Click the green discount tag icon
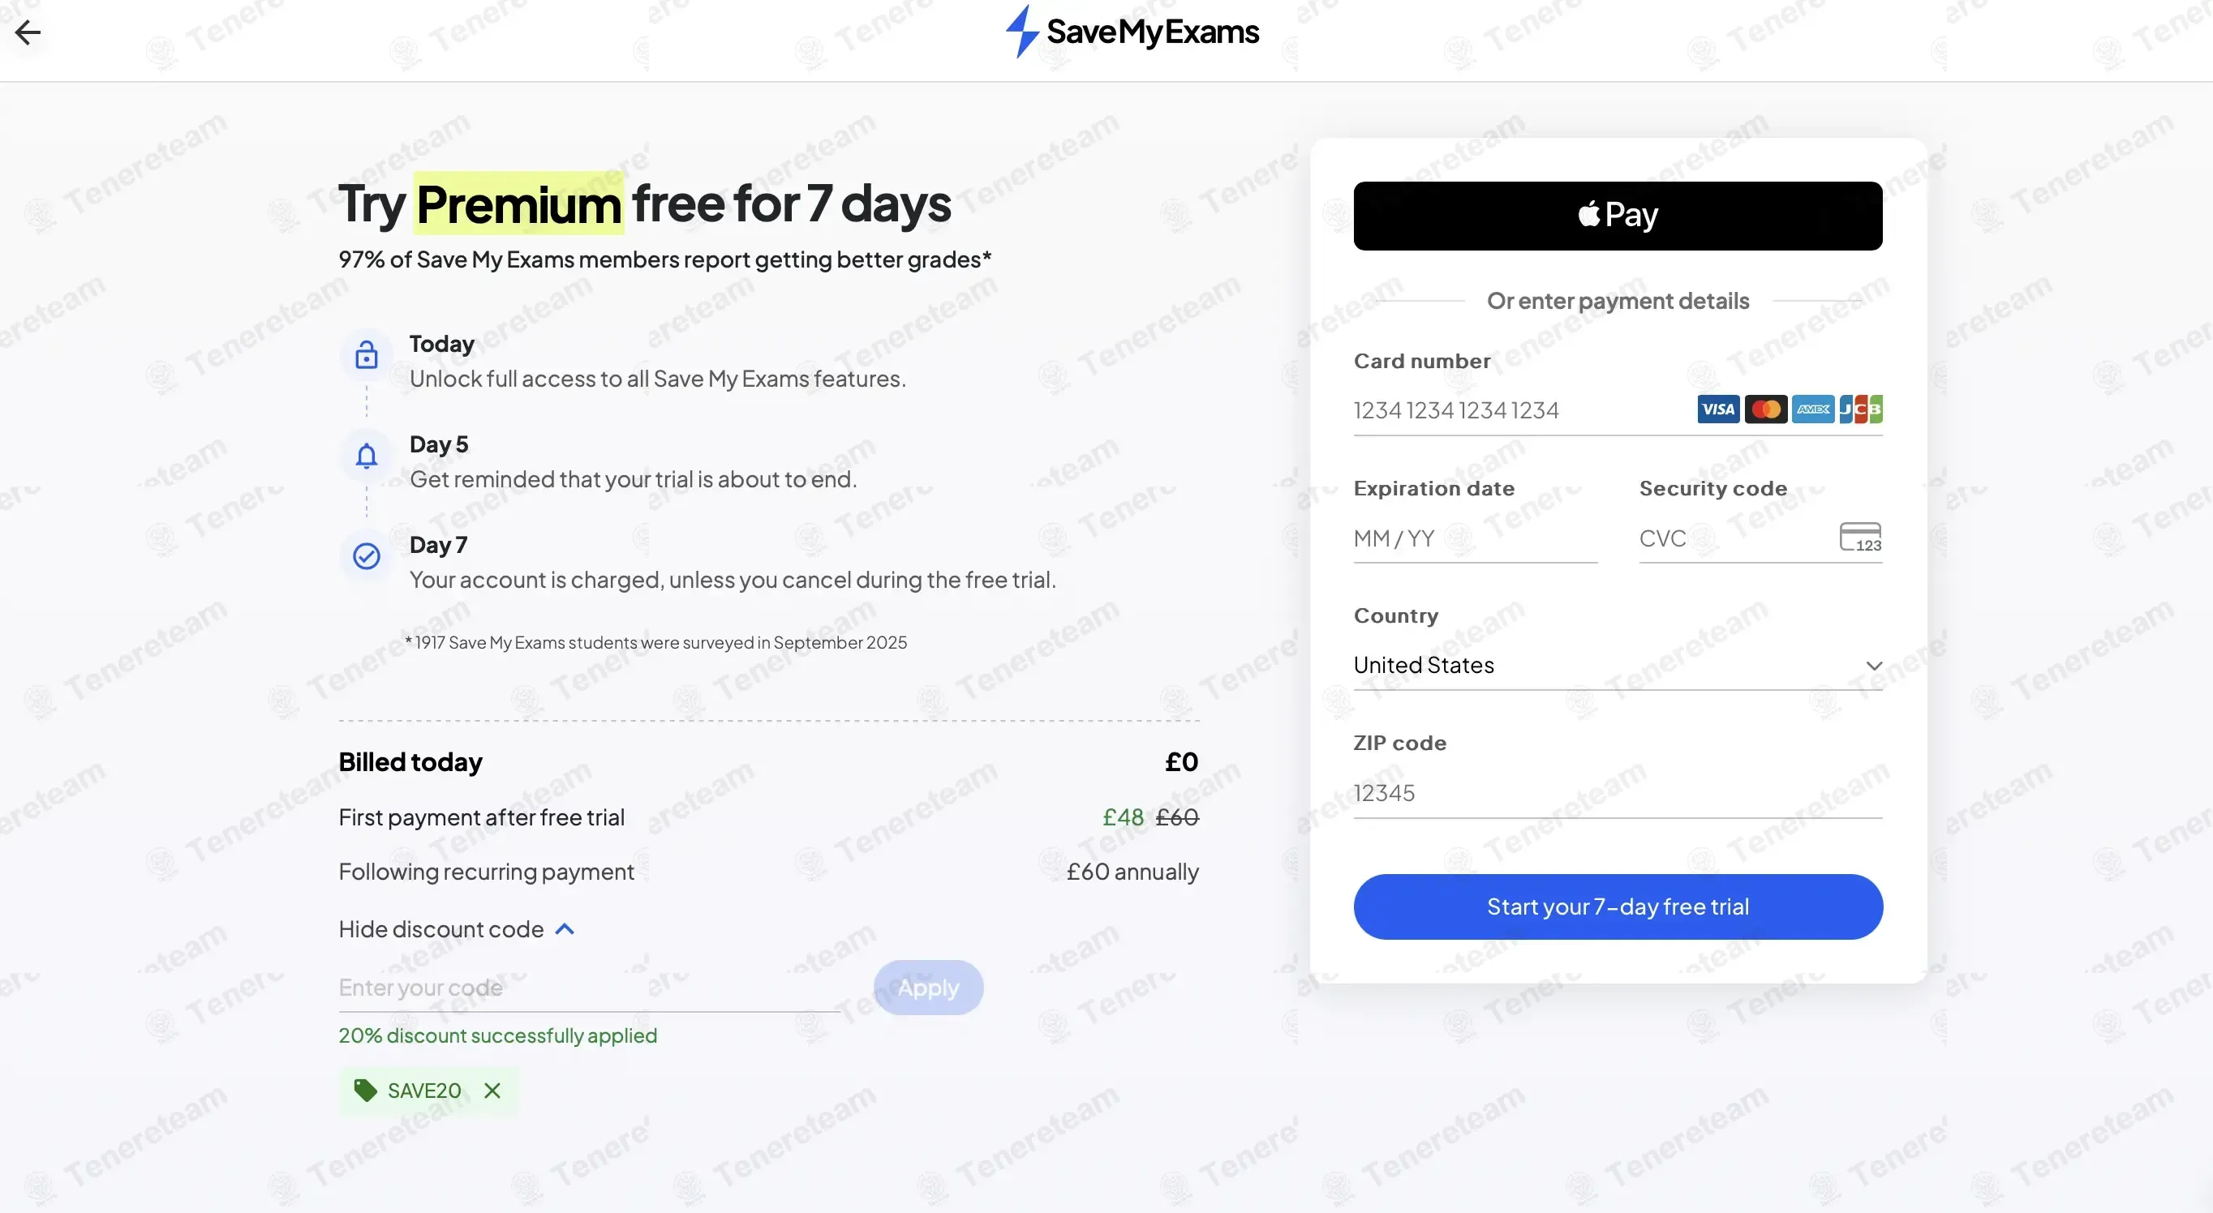 click(365, 1091)
